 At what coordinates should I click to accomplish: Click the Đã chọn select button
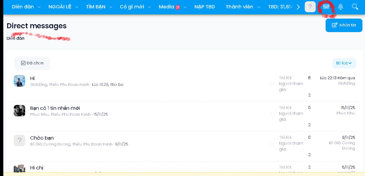click(32, 63)
